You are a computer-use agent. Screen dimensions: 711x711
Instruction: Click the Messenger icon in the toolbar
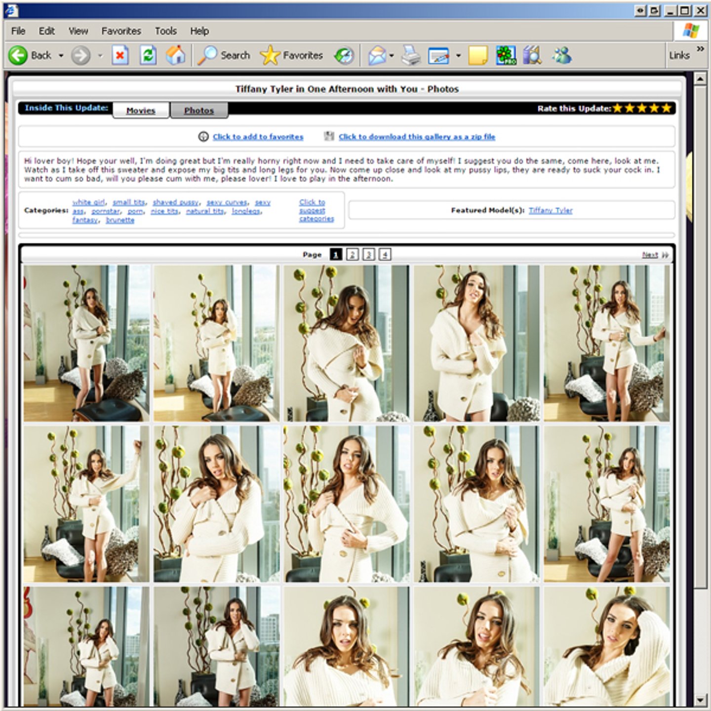[x=562, y=55]
